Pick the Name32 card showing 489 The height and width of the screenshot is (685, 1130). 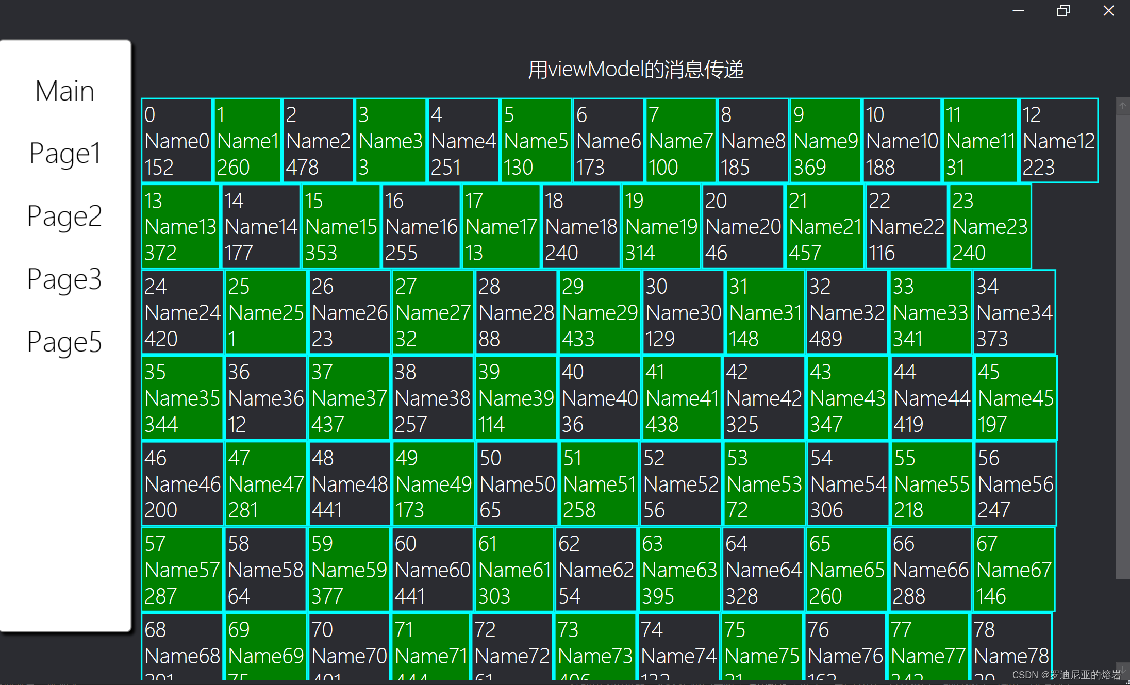point(847,312)
